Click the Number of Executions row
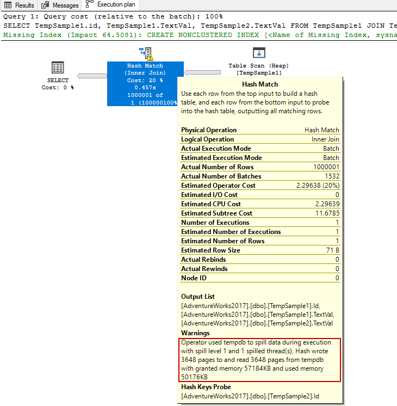The height and width of the screenshot is (406, 397). pos(260,223)
